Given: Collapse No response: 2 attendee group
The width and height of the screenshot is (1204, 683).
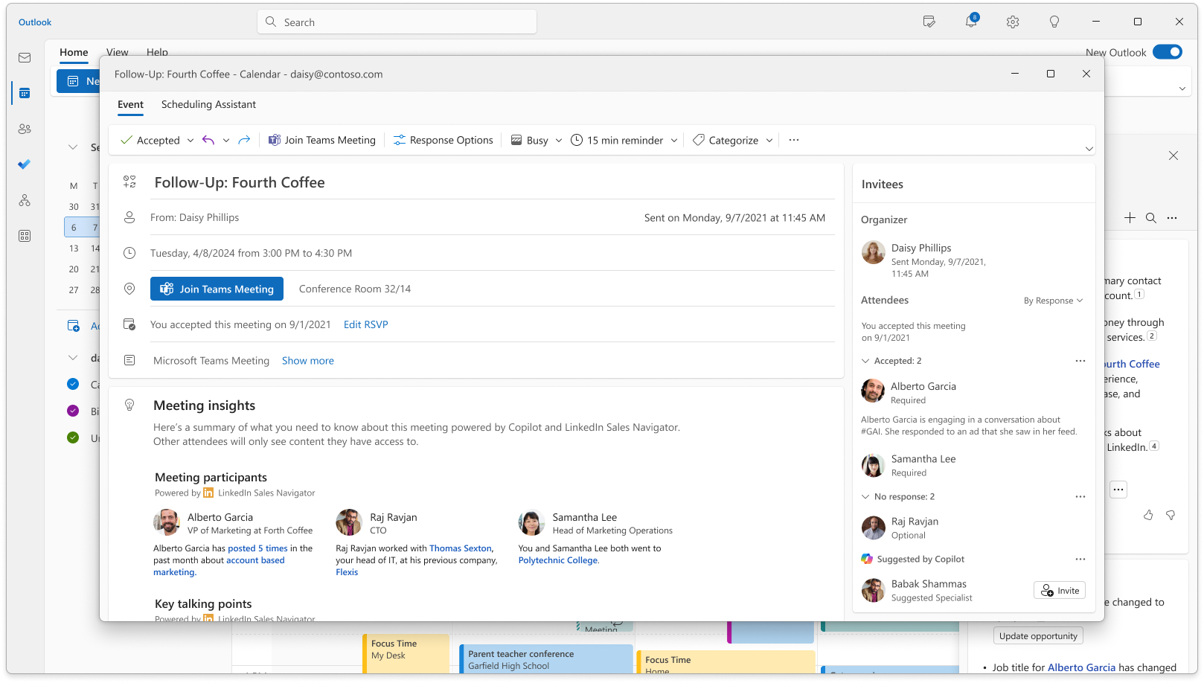Looking at the screenshot, I should click(865, 496).
